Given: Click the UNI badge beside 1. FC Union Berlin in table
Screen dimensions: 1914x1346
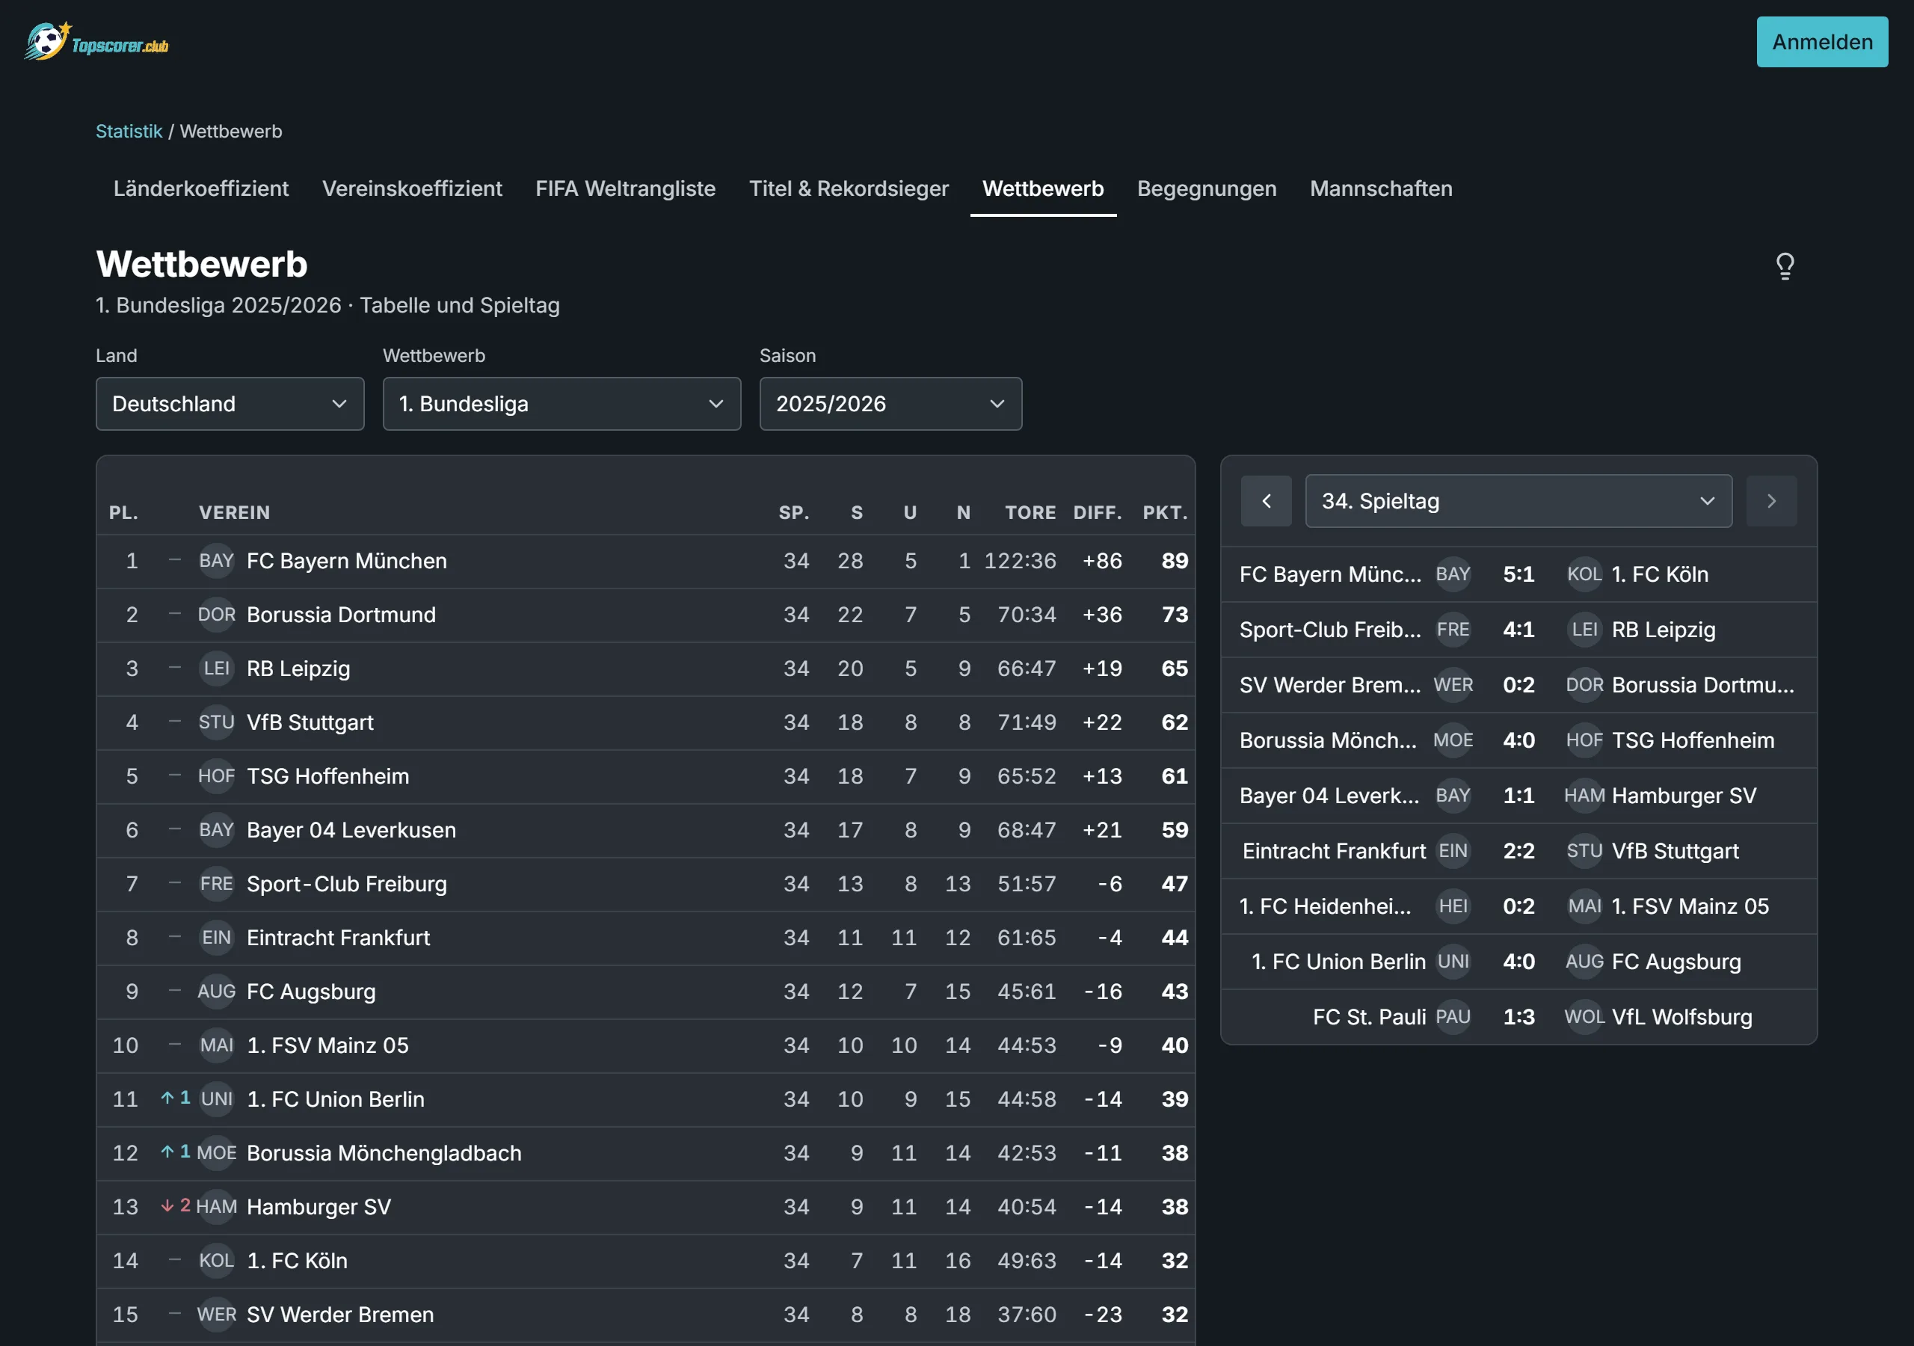Looking at the screenshot, I should tap(217, 1099).
